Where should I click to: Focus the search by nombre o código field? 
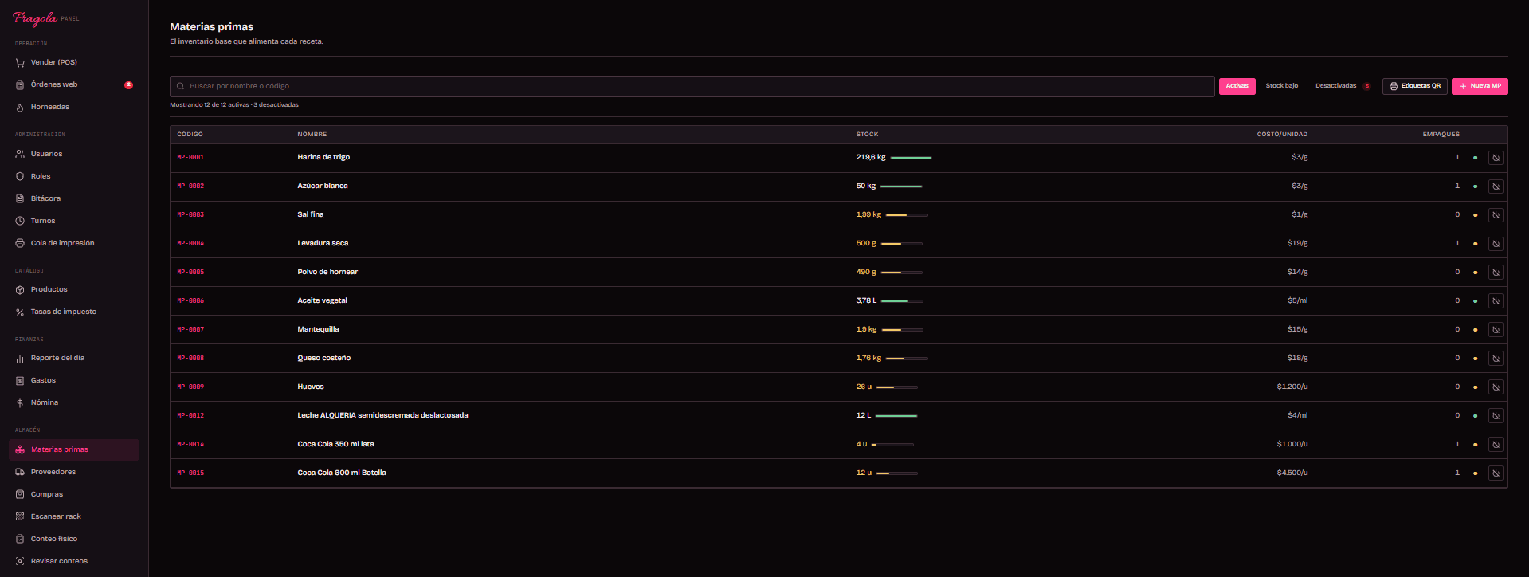pyautogui.click(x=692, y=86)
